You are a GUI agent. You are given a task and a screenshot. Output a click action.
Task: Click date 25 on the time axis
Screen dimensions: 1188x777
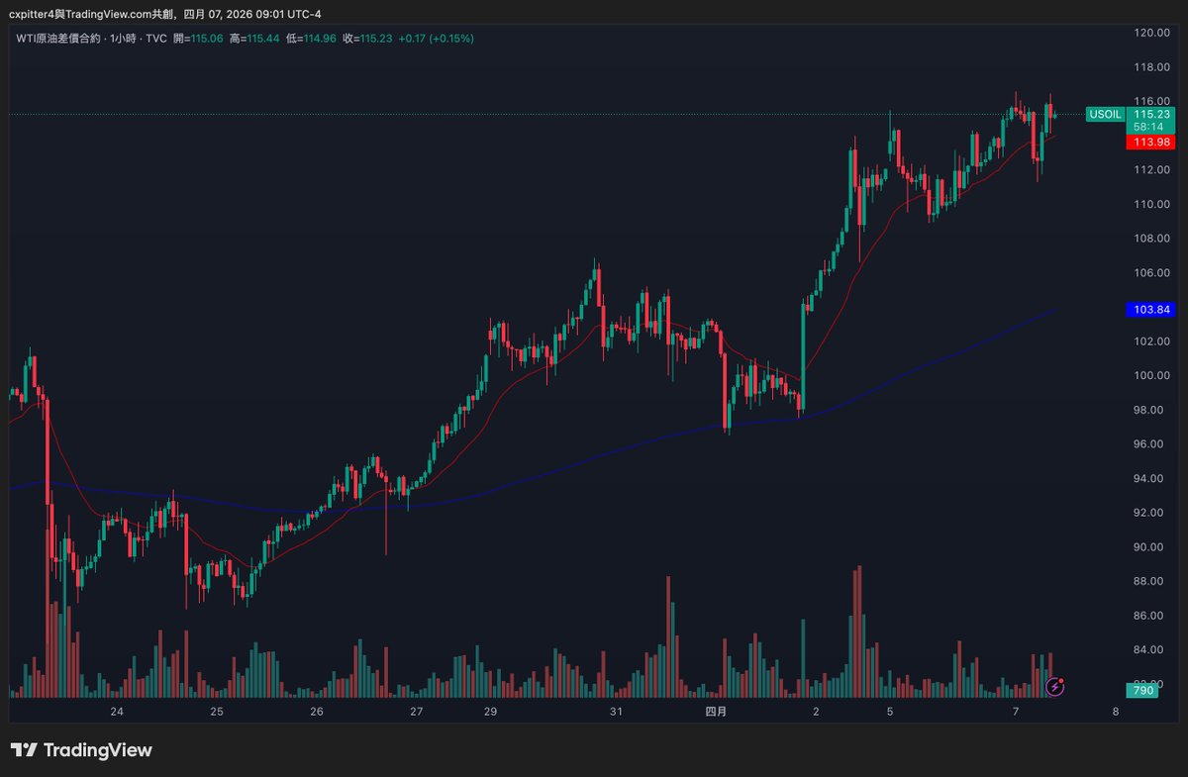coord(217,712)
